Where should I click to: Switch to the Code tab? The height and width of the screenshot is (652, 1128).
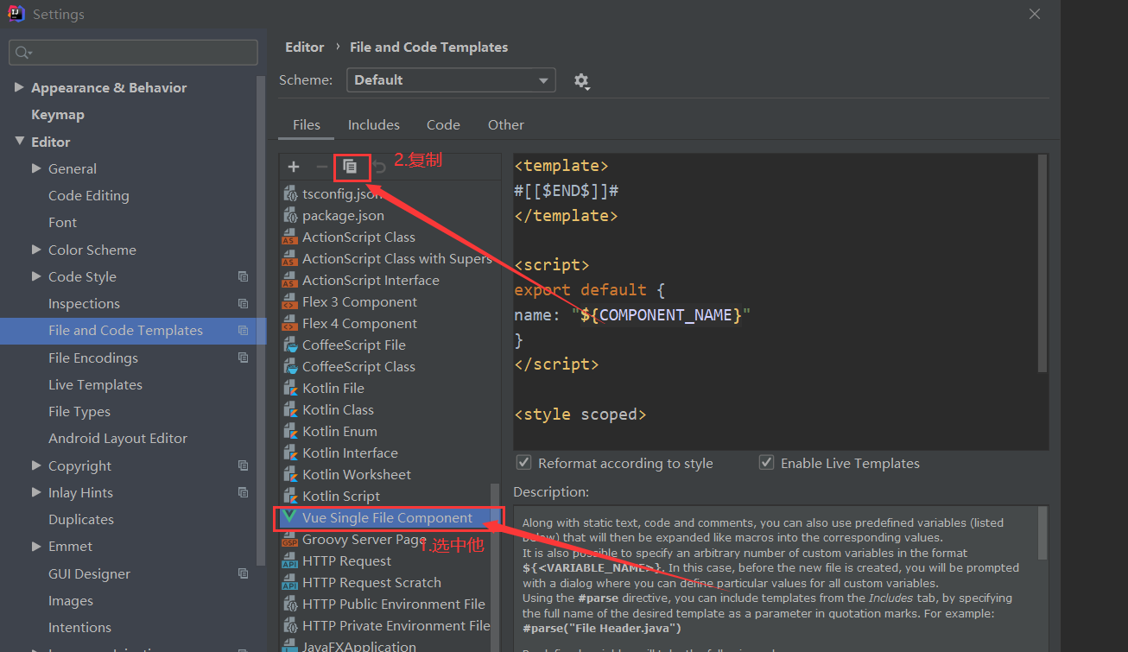(x=443, y=124)
